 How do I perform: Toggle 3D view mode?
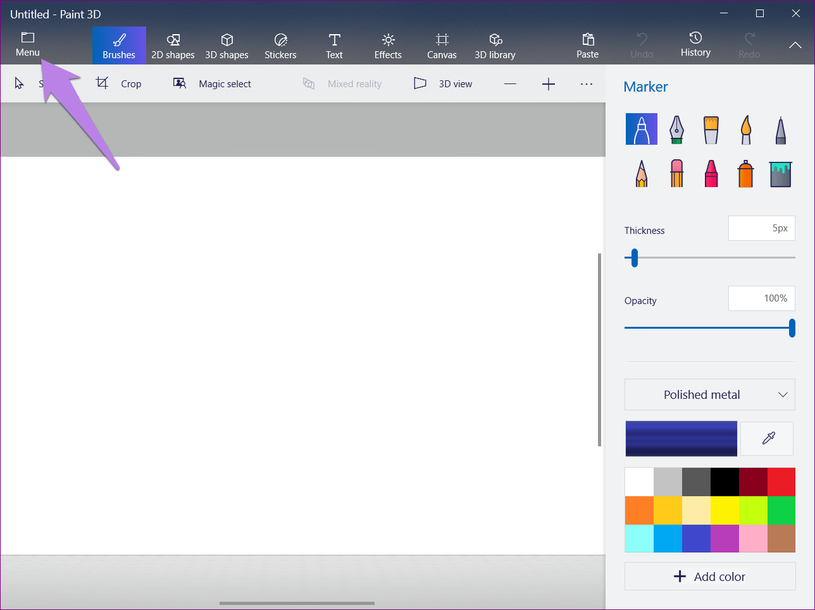pos(444,84)
